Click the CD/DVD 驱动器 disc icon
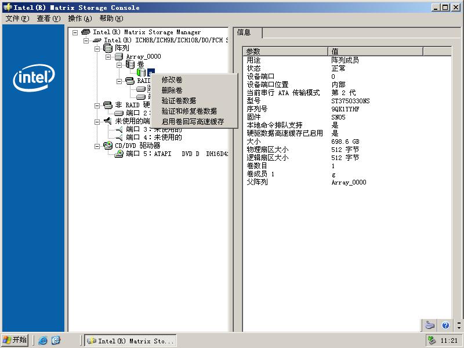 coord(108,146)
